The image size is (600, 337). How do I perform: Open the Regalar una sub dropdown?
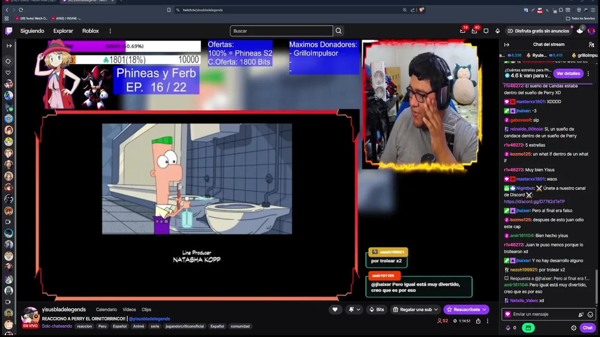(x=415, y=309)
